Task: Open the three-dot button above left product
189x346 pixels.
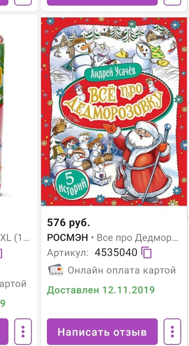Action: (23, 2)
